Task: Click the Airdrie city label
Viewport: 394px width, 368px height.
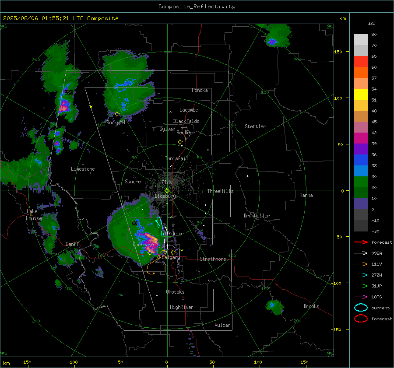Action: coord(172,234)
